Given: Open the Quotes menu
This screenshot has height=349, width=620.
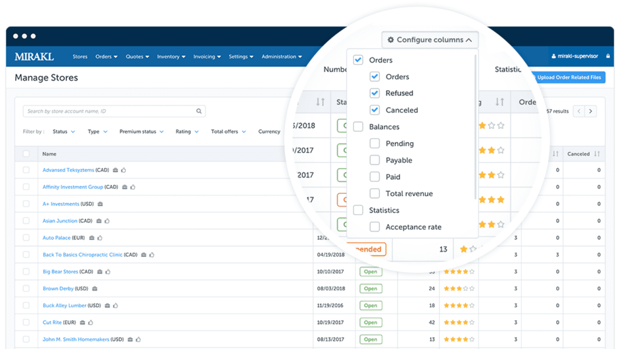Looking at the screenshot, I should pyautogui.click(x=137, y=57).
